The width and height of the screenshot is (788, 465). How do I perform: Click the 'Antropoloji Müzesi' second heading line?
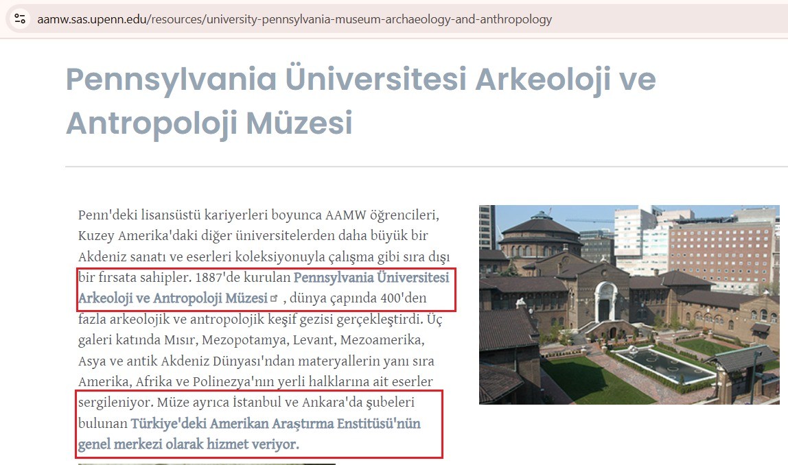209,123
